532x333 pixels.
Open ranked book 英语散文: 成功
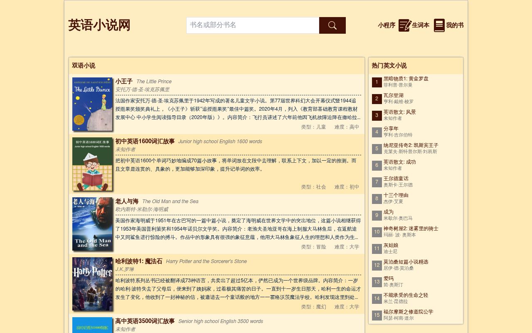400,162
